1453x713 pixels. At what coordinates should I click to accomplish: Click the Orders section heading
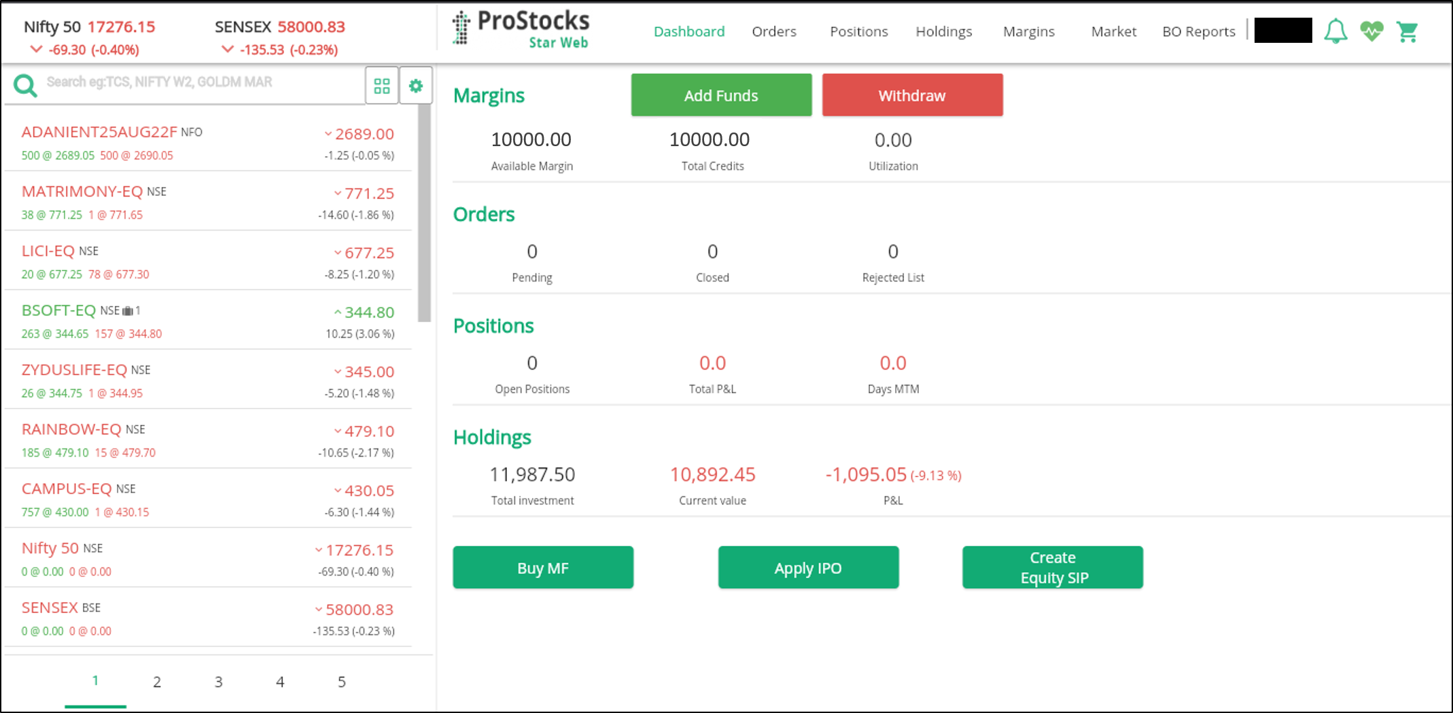pyautogui.click(x=484, y=214)
